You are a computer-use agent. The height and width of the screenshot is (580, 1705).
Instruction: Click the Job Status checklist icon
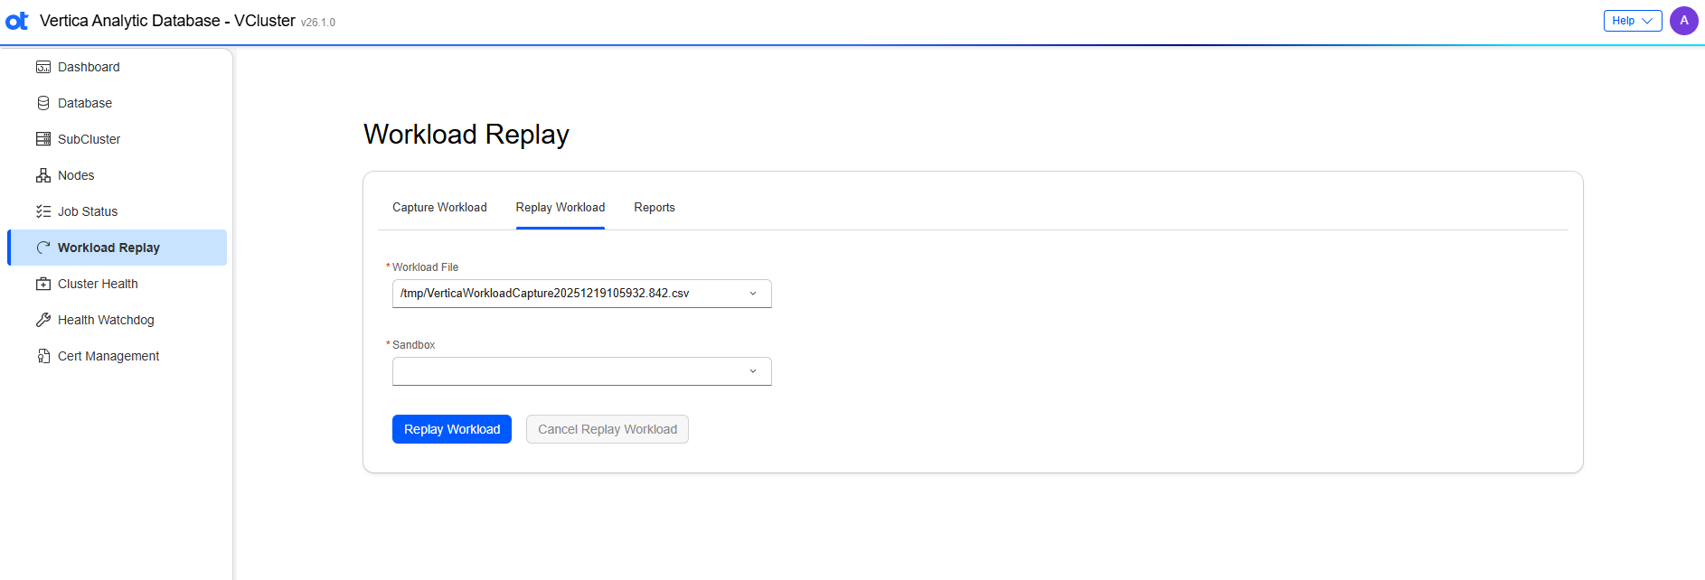coord(43,211)
